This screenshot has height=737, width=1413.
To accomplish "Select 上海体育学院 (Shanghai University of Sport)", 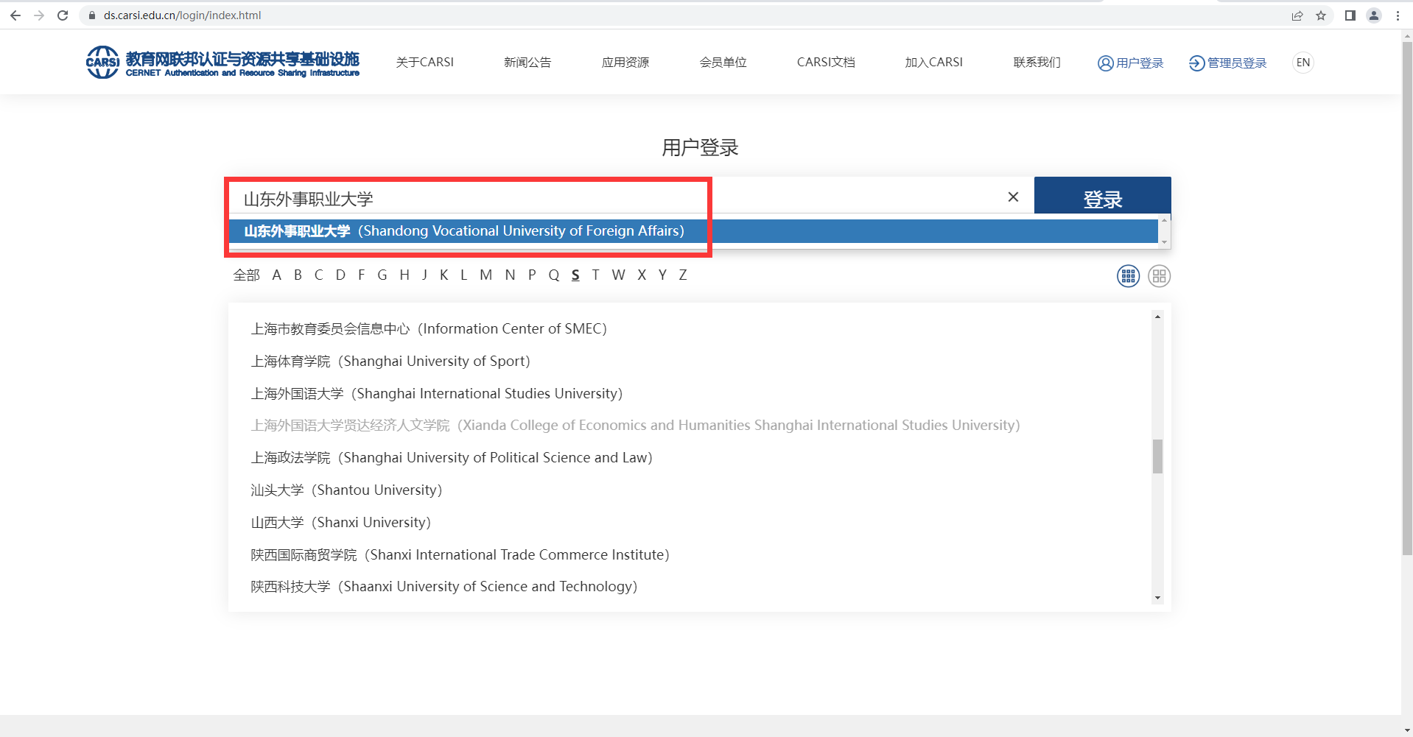I will tap(390, 362).
